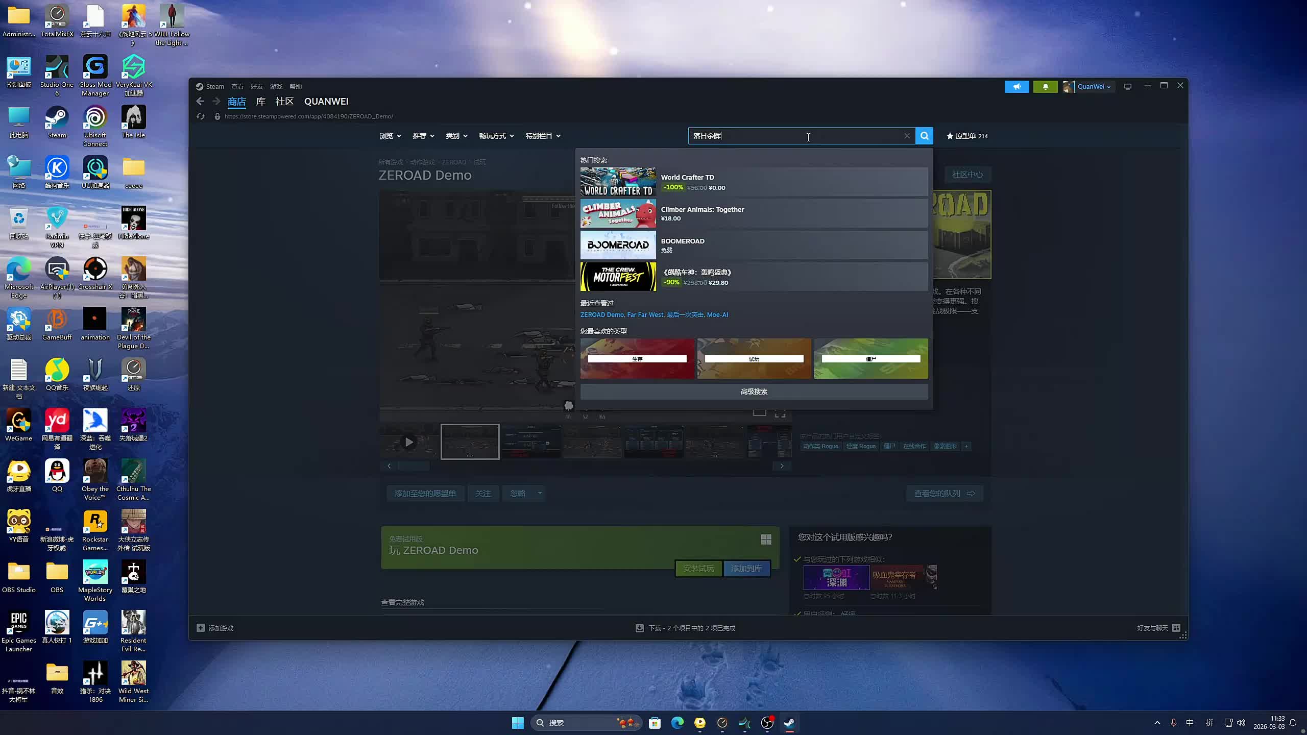Click into the store search input field
Image resolution: width=1307 pixels, height=735 pixels.
(x=791, y=136)
